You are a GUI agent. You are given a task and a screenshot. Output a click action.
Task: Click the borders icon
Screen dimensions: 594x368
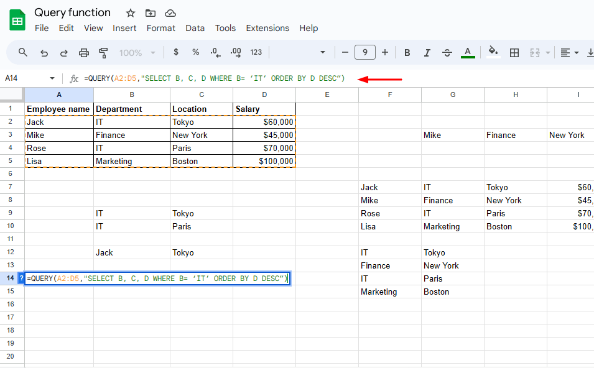514,52
